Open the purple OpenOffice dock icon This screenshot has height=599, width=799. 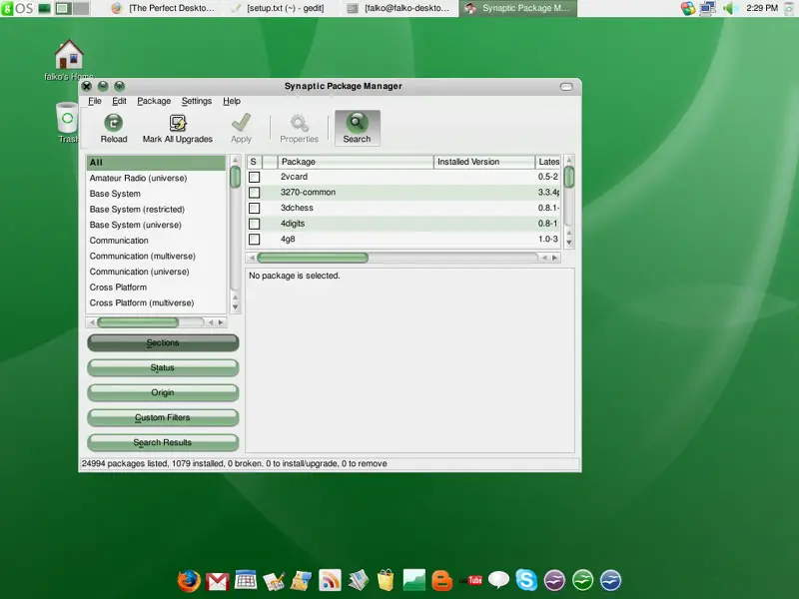click(554, 580)
